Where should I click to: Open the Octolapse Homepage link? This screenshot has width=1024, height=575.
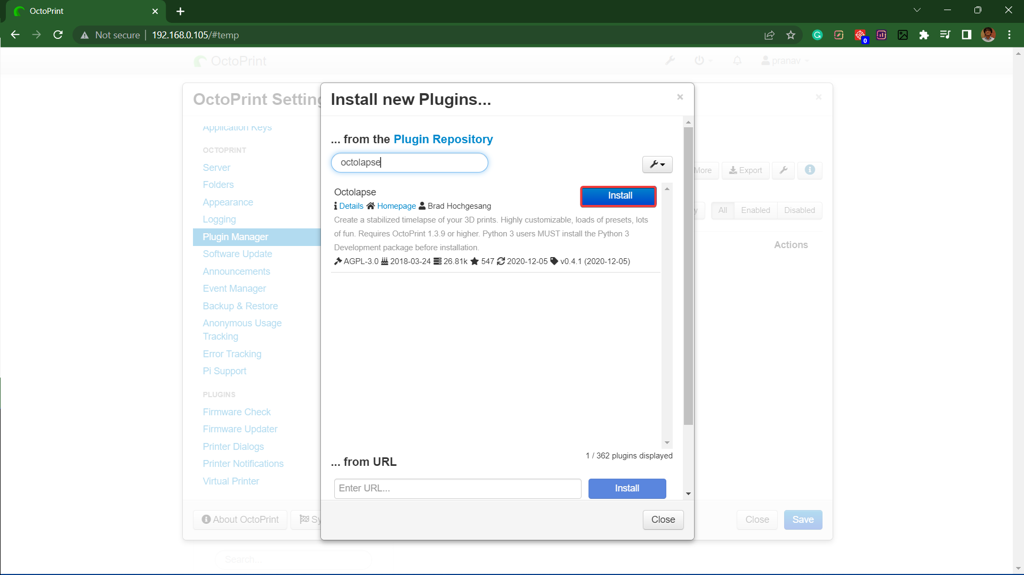pyautogui.click(x=397, y=206)
